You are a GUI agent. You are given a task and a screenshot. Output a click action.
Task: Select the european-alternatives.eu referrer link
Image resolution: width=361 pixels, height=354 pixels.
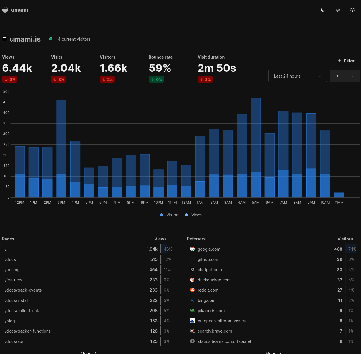222,321
